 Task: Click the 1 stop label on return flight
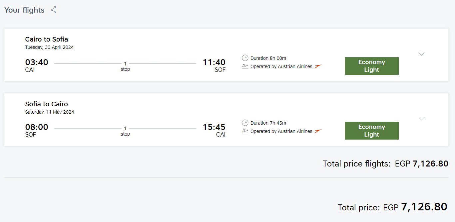[x=125, y=131]
